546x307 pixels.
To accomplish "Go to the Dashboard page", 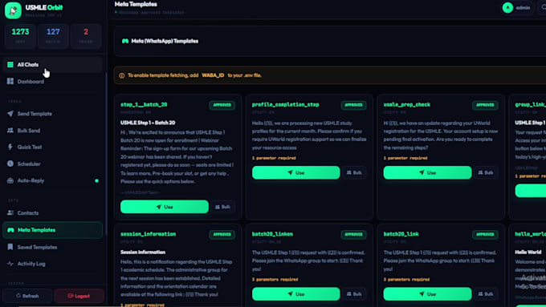I will [x=52, y=81].
